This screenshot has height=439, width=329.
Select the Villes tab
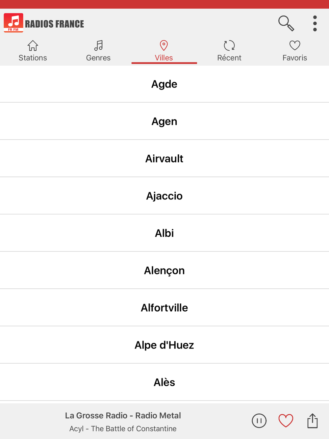click(x=164, y=51)
